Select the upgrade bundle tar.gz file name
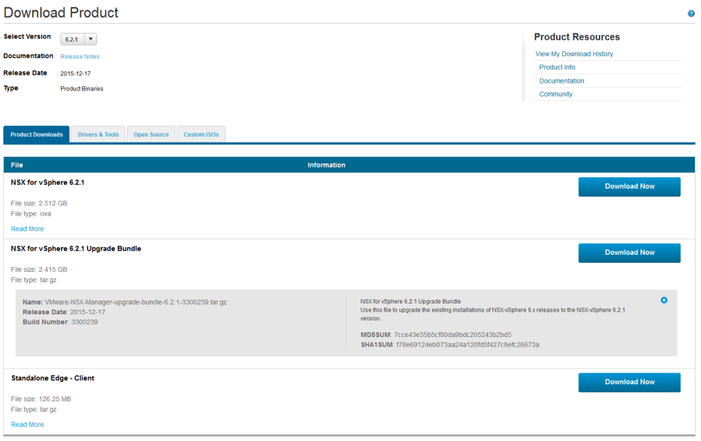Viewport: 701px width, 441px height. (x=136, y=303)
